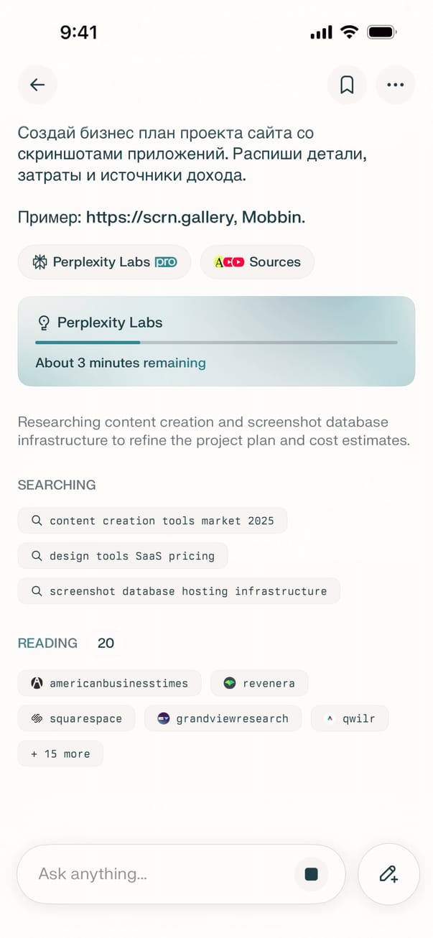Screen dimensions: 433x938
Task: Open the qwilr source chip
Action: [x=349, y=718]
